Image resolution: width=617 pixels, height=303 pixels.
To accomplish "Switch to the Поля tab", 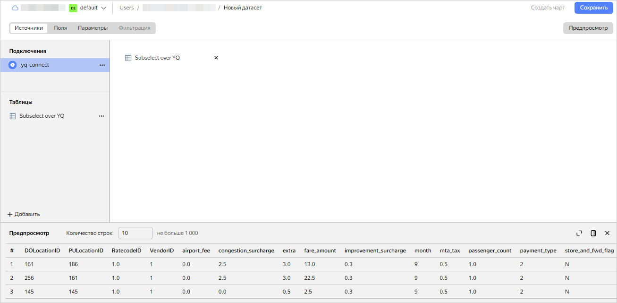I will tap(60, 28).
